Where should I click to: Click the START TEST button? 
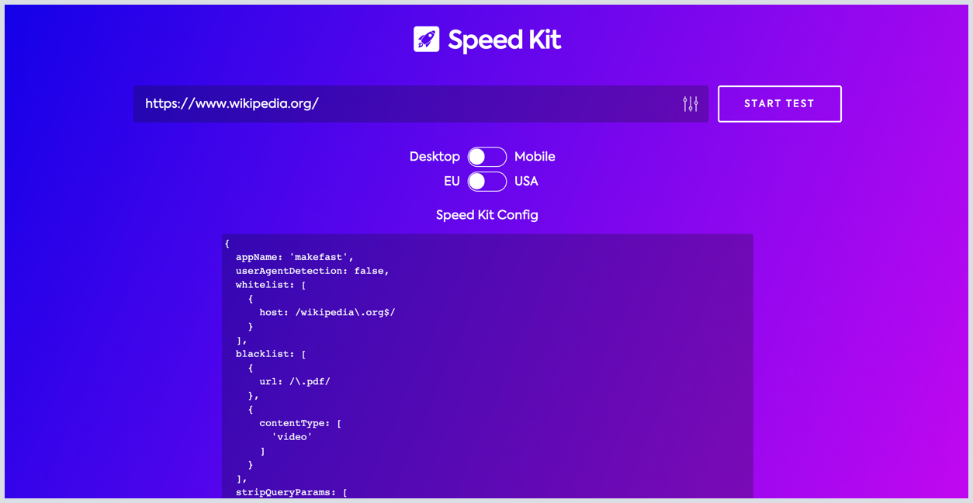point(780,104)
